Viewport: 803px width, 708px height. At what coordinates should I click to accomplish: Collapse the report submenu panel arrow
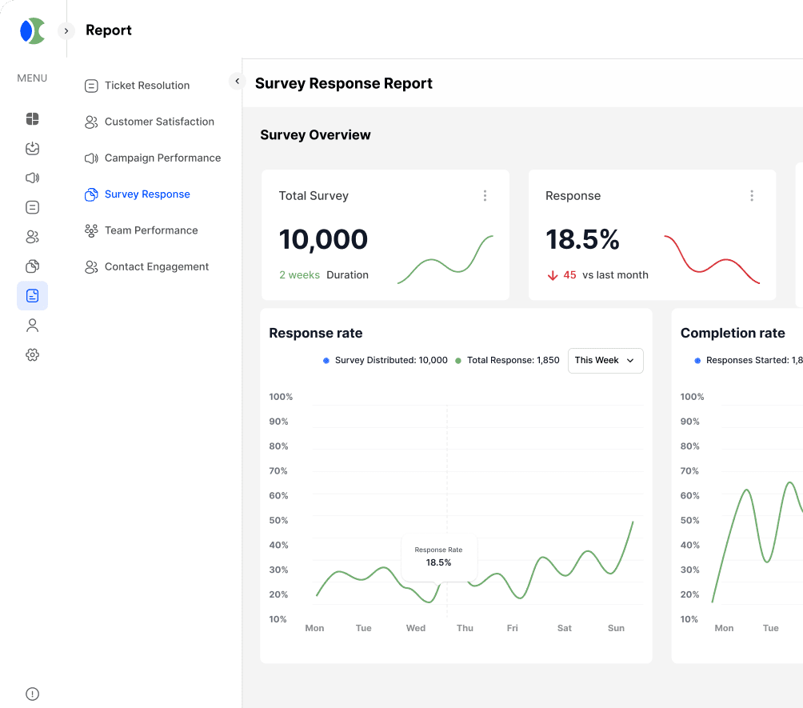(237, 81)
